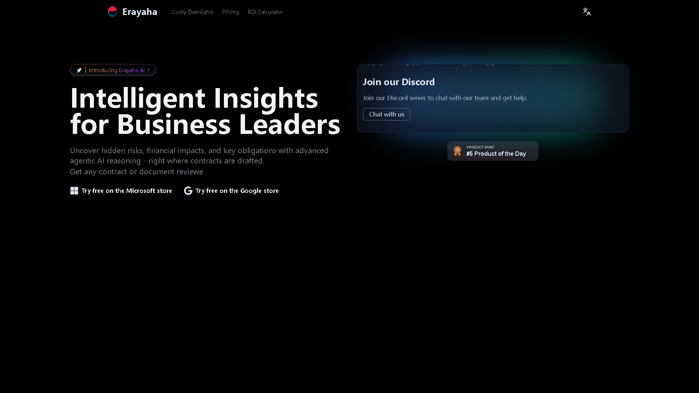Open the ROI Calculator nav link
The height and width of the screenshot is (393, 699).
[x=265, y=12]
